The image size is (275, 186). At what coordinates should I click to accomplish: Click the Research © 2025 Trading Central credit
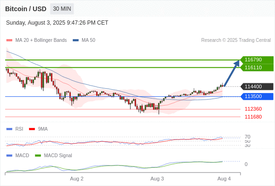pyautogui.click(x=236, y=40)
